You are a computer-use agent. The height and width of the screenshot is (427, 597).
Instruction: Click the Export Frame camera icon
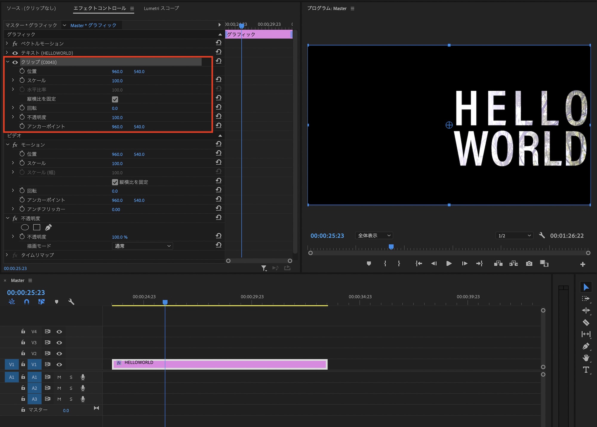(x=529, y=264)
